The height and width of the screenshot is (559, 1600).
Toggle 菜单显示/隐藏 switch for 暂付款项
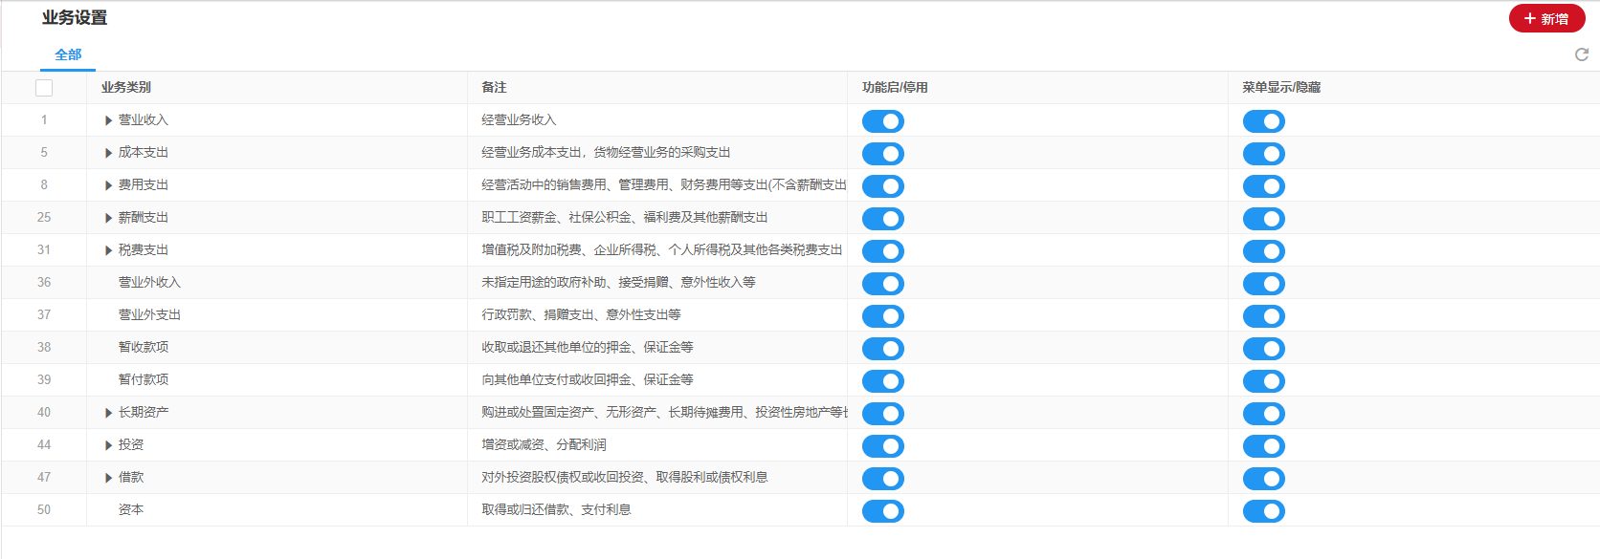coord(1264,381)
